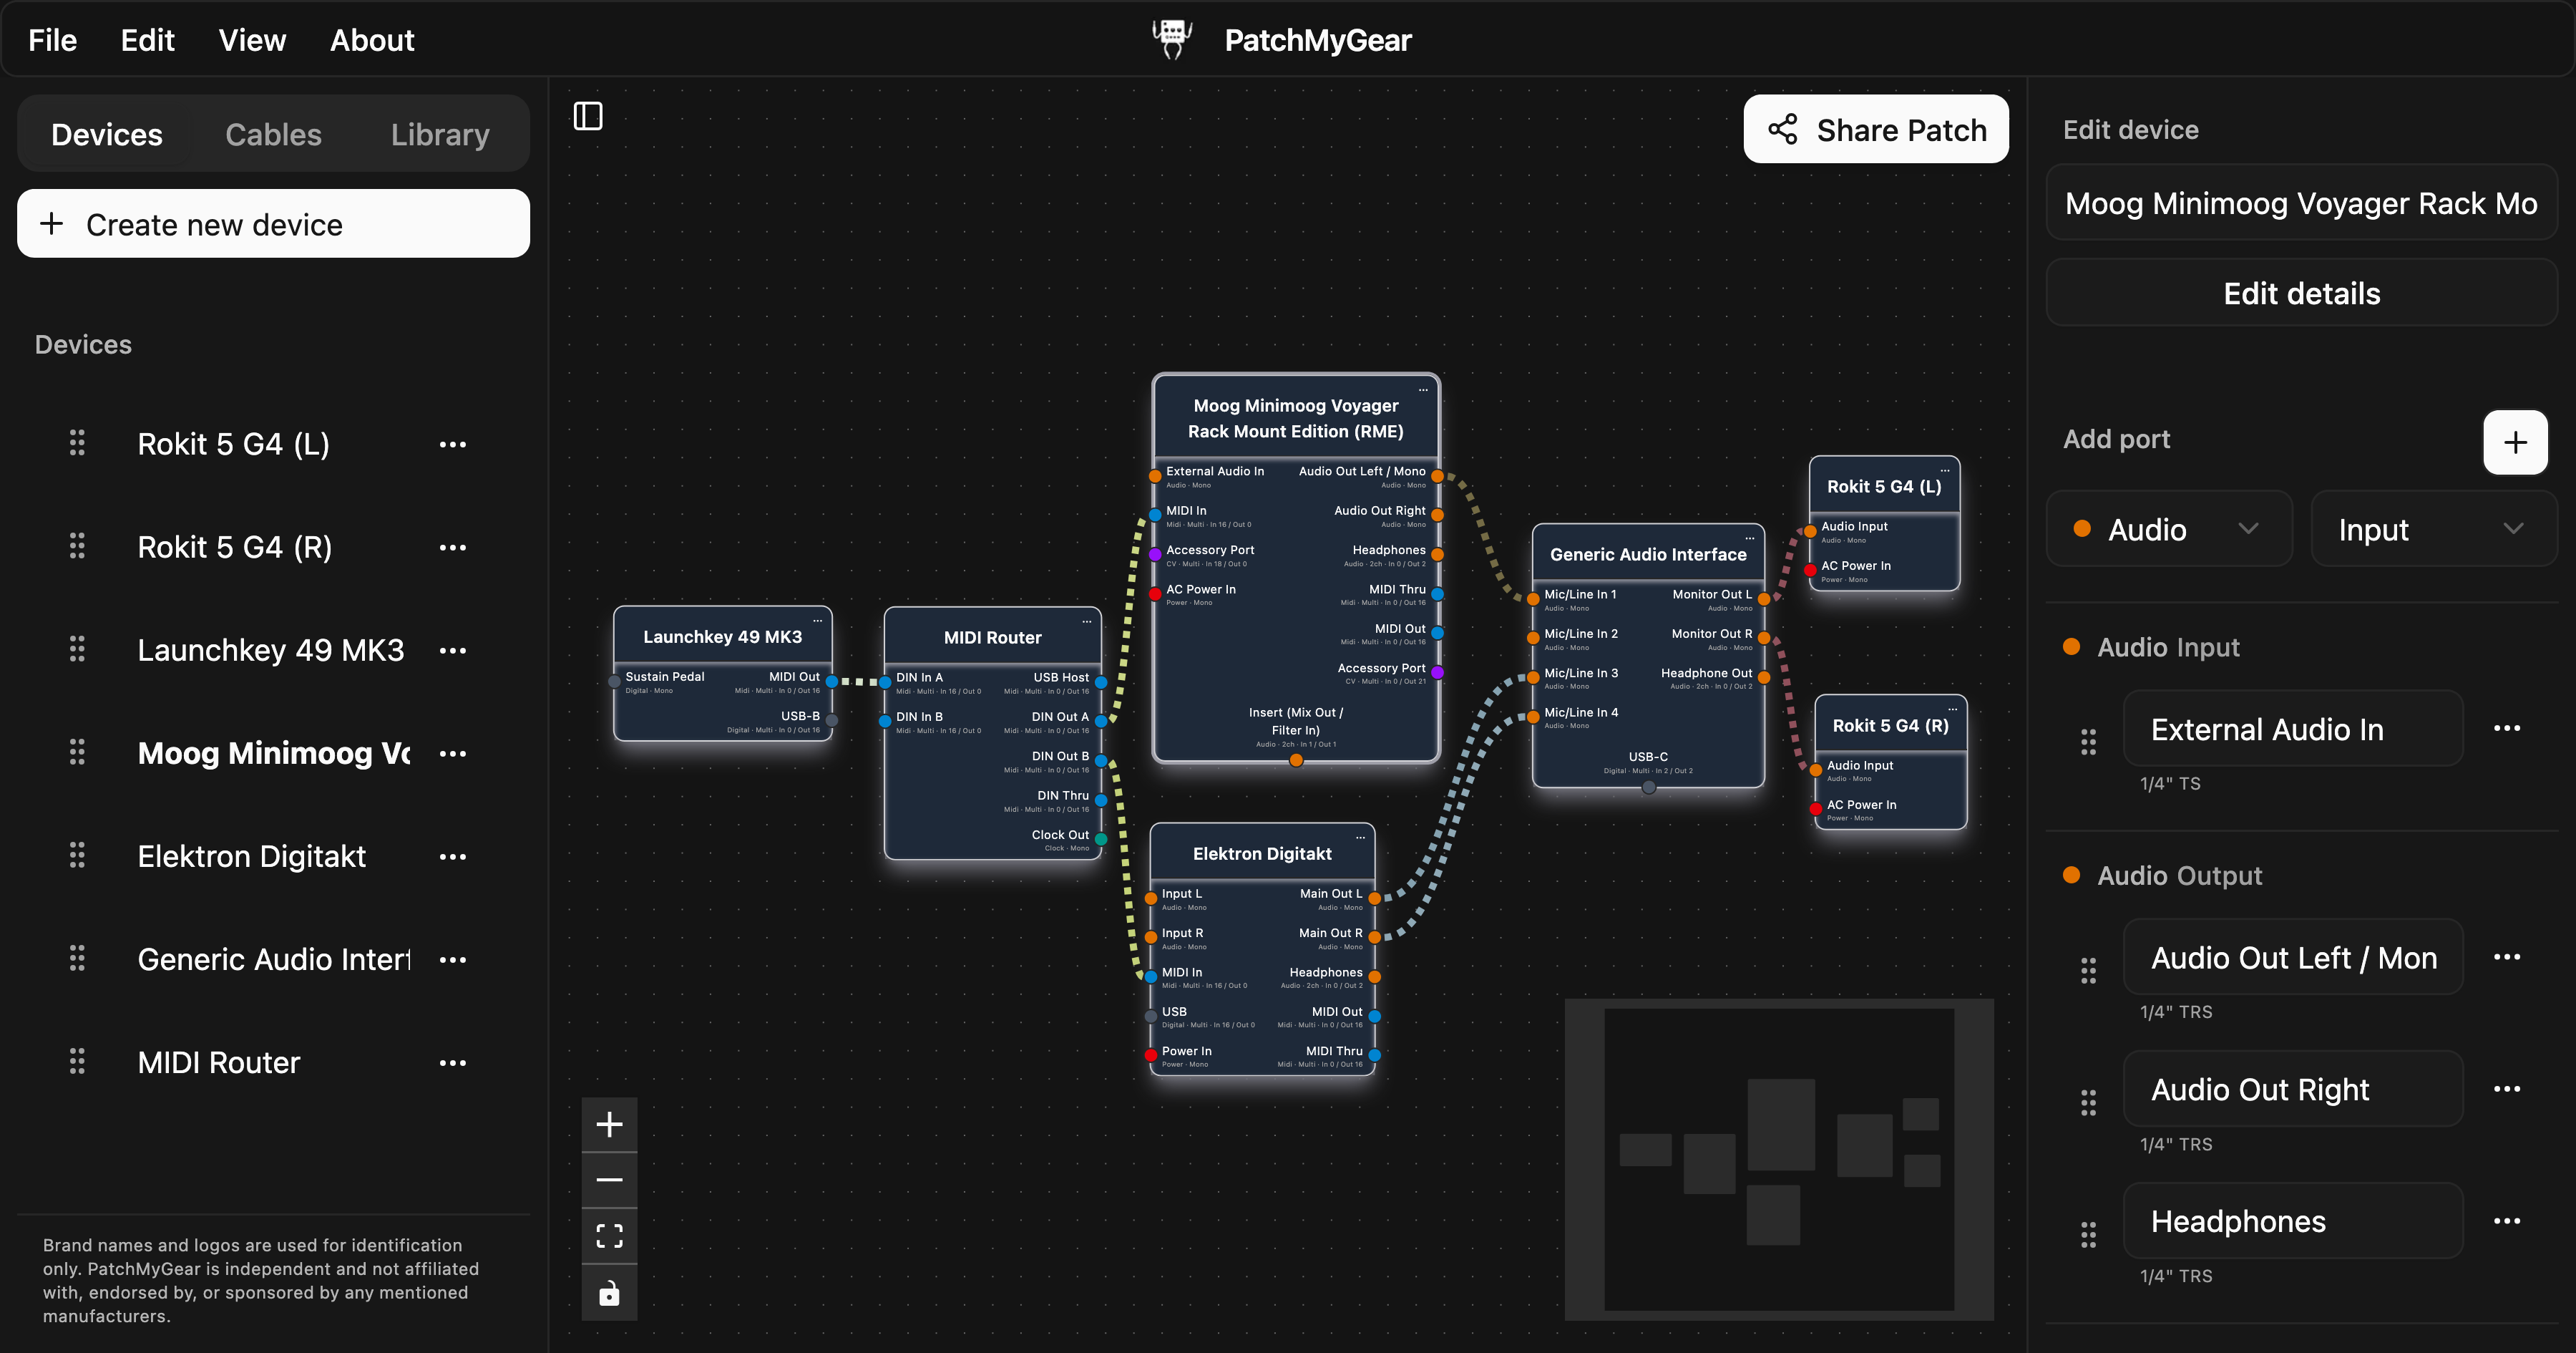Viewport: 2576px width, 1353px height.
Task: Click the device name input field
Action: pyautogui.click(x=2300, y=203)
